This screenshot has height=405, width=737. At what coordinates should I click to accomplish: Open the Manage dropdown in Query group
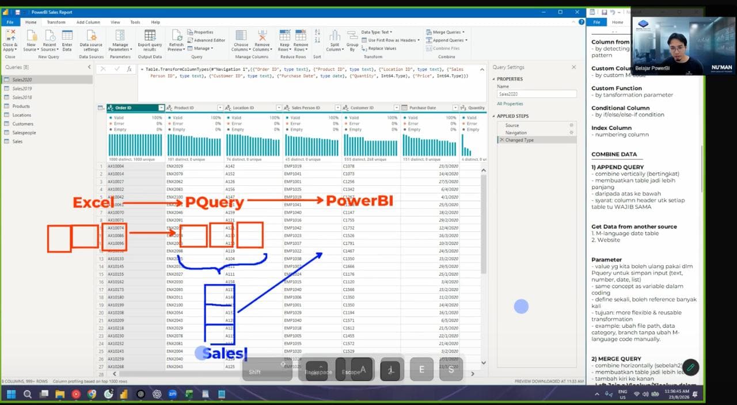click(x=202, y=48)
